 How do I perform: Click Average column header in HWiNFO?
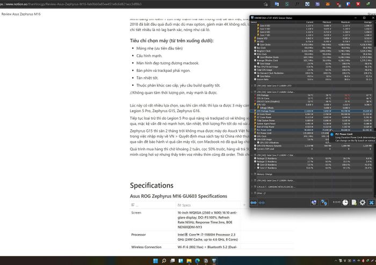coord(367,23)
